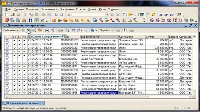Screen dimensions: 200x112
Task: Toggle the НУ checkmark in row А0000001671
Action: pos(25,67)
